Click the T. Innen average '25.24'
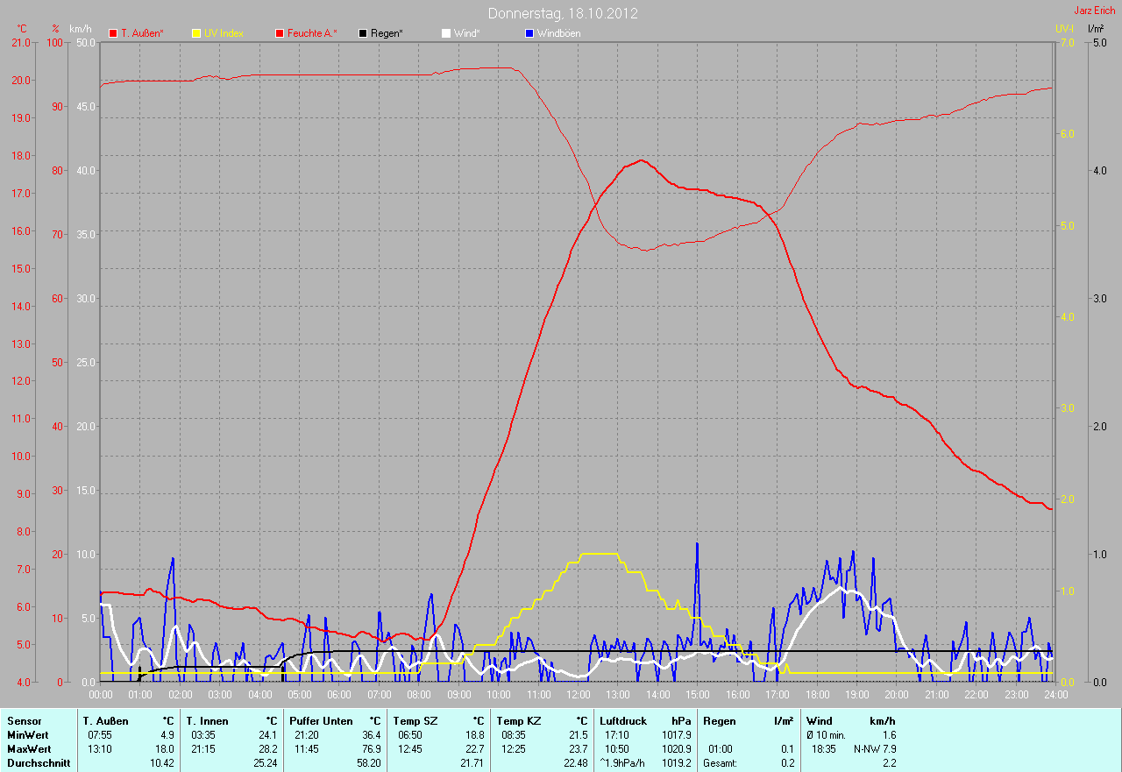 [265, 763]
